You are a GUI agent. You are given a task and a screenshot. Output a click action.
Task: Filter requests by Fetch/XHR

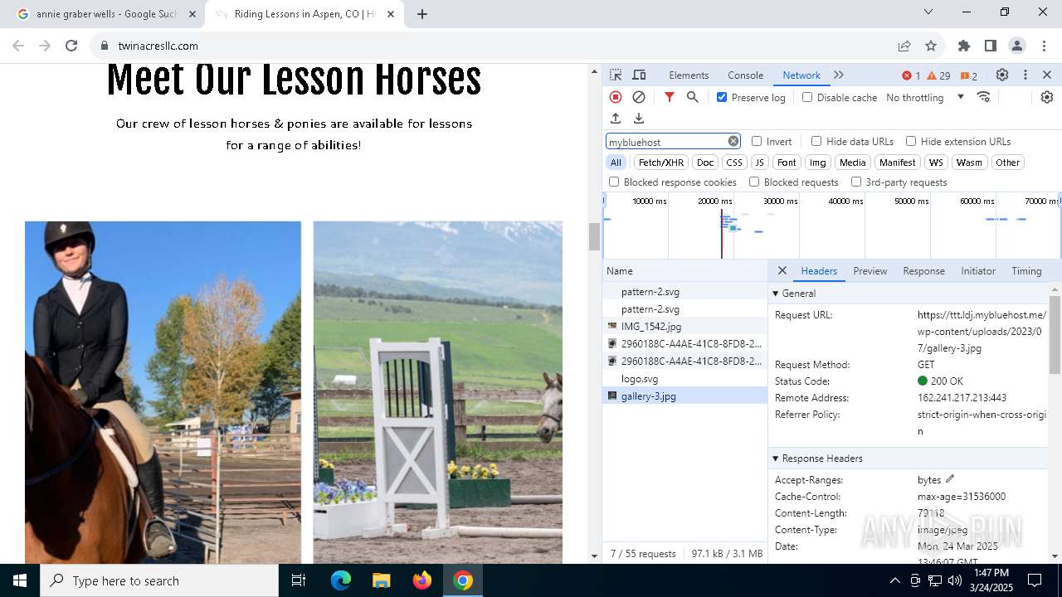point(661,163)
